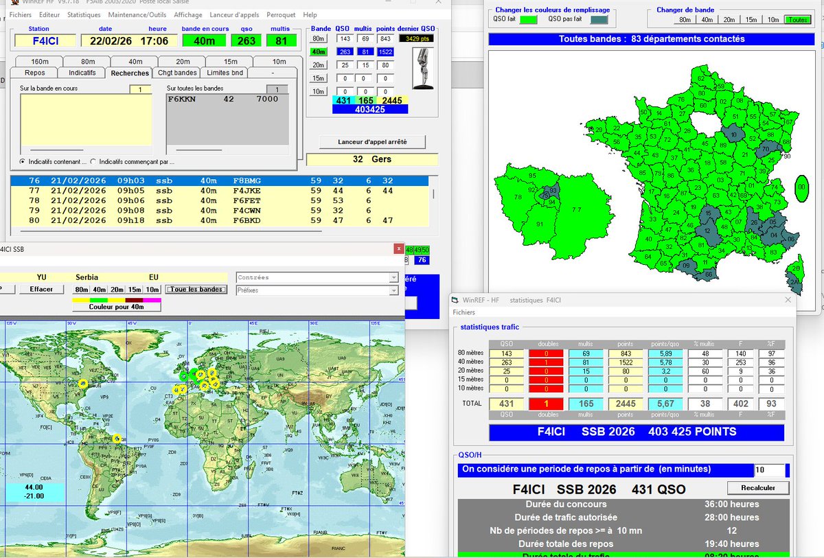This screenshot has width=824, height=558.
Task: Select the Recherches tab
Action: pyautogui.click(x=130, y=73)
